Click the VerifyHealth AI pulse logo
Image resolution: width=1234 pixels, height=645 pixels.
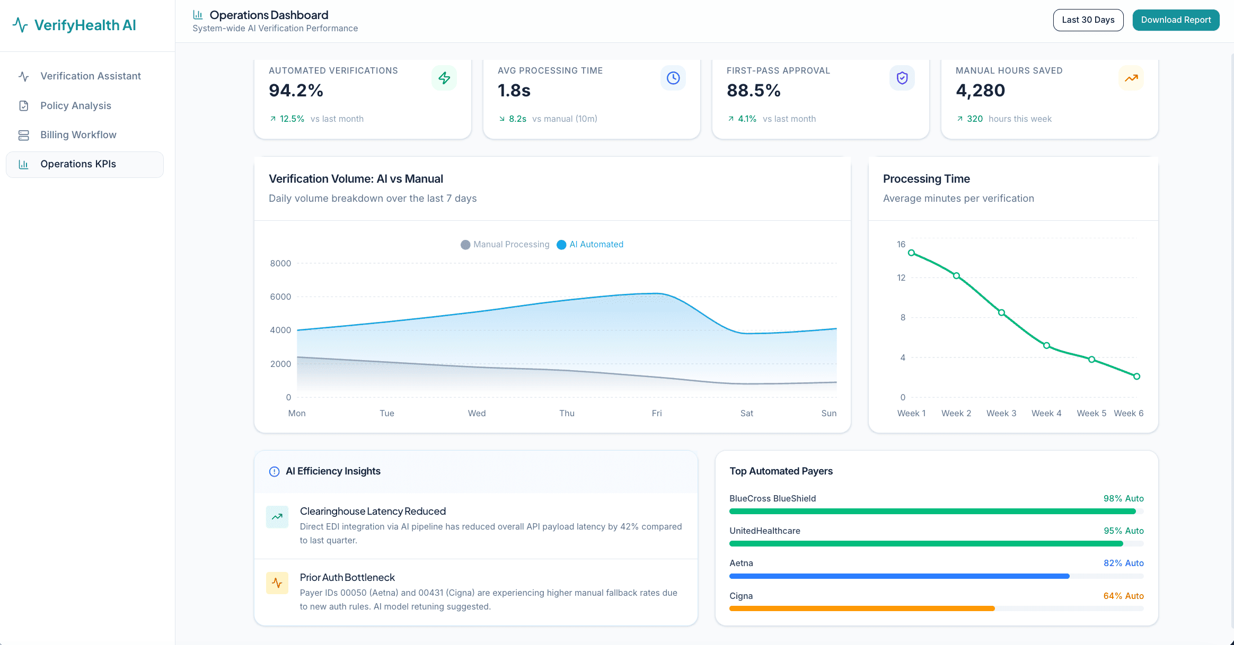(20, 25)
